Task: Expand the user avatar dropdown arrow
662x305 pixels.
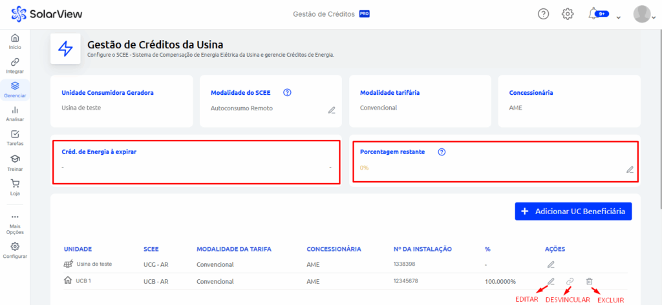Action: [x=655, y=16]
